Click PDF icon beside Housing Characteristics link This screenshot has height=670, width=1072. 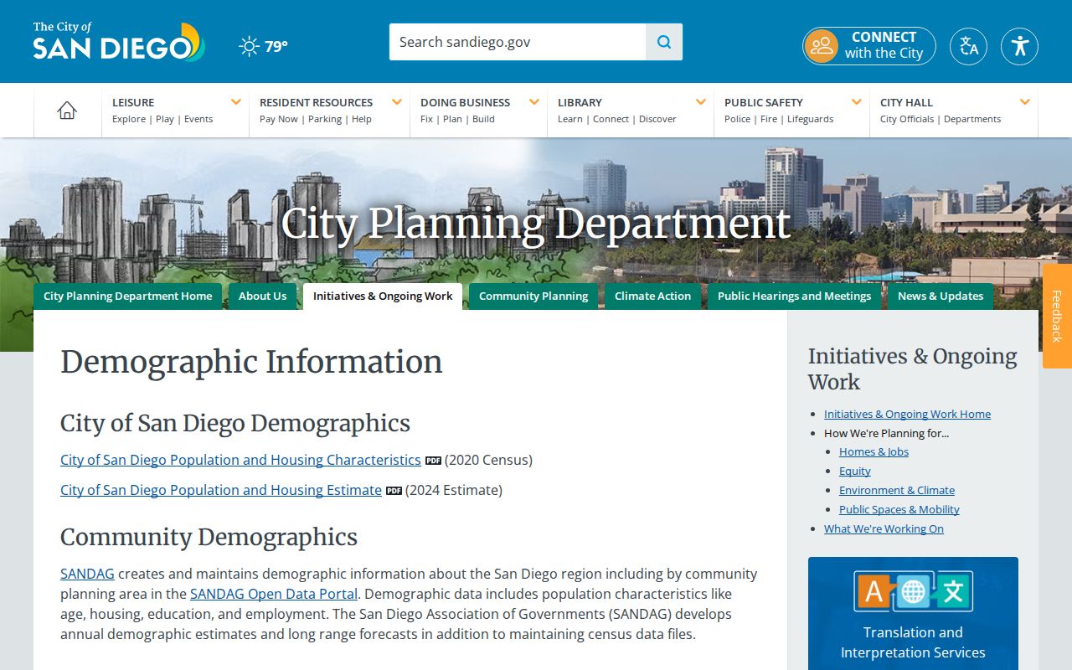click(433, 461)
